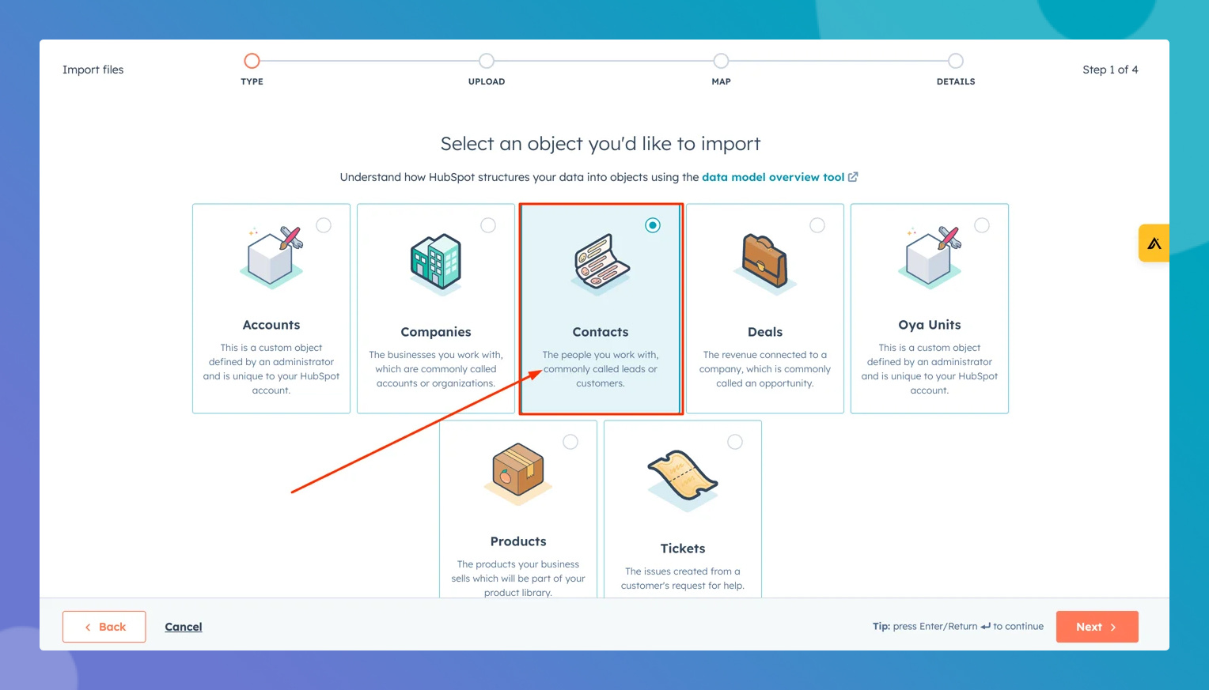Jump to the UPLOAD step marker
The height and width of the screenshot is (690, 1209).
[x=487, y=61]
